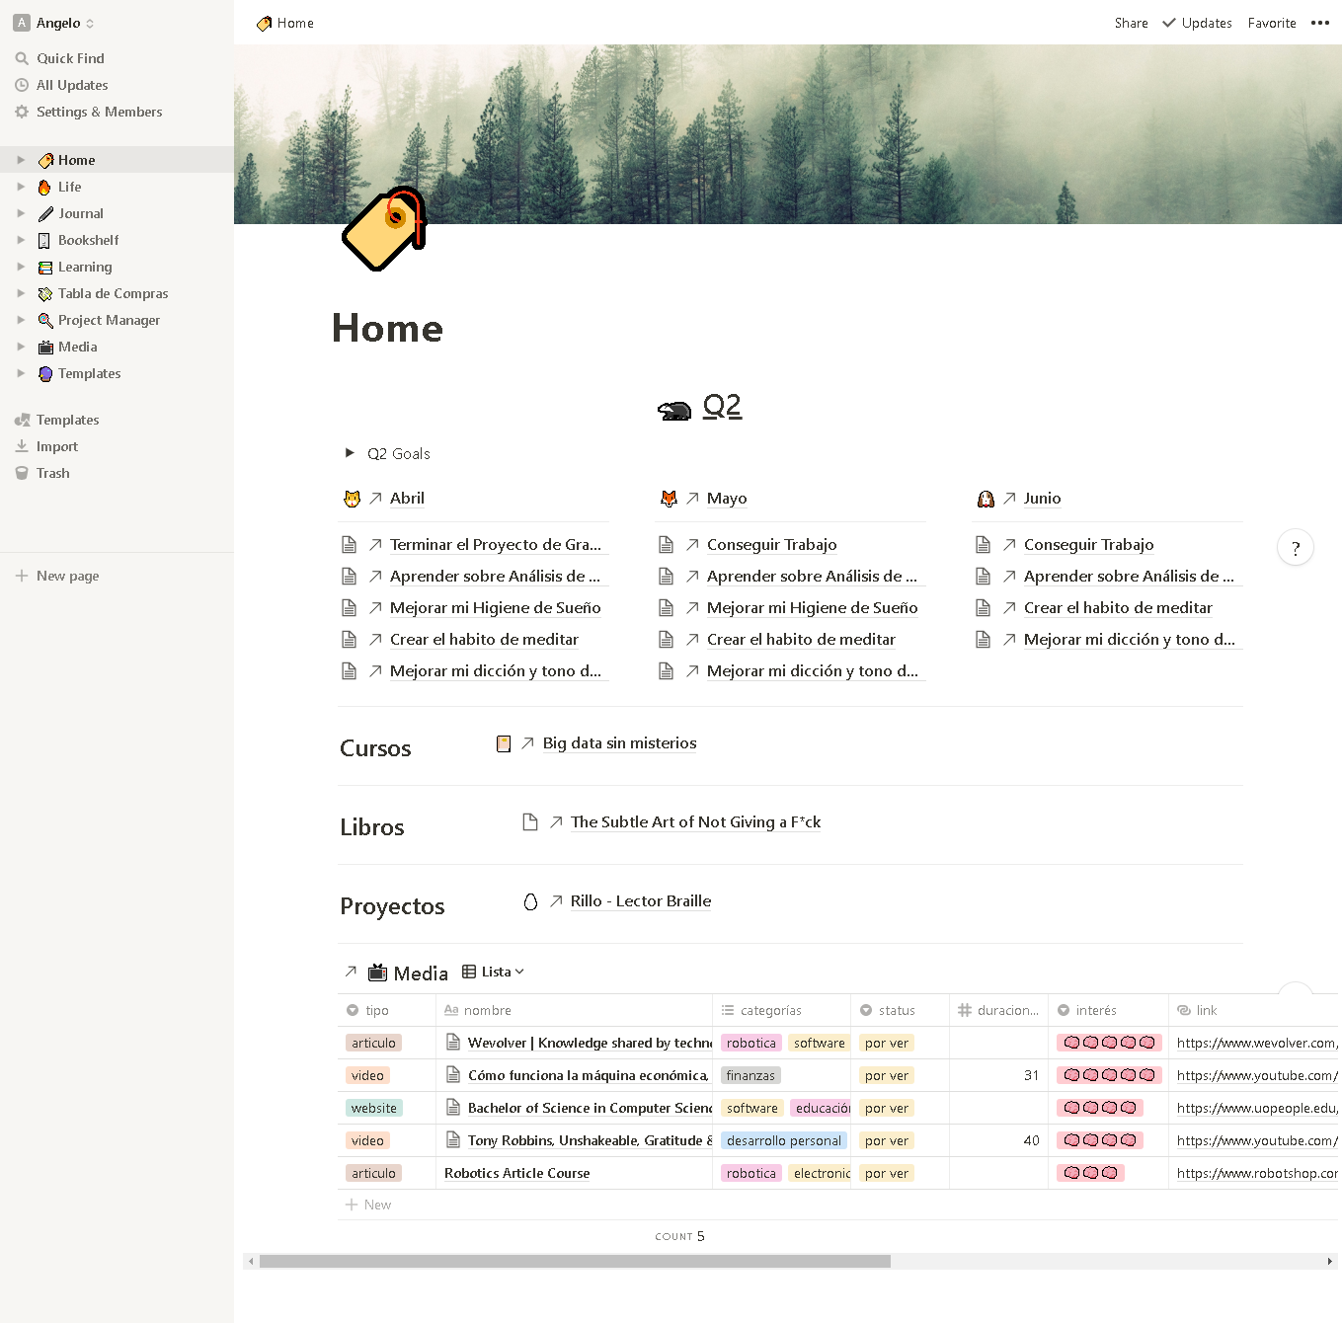Open the Big data sin misterios course

pyautogui.click(x=619, y=742)
